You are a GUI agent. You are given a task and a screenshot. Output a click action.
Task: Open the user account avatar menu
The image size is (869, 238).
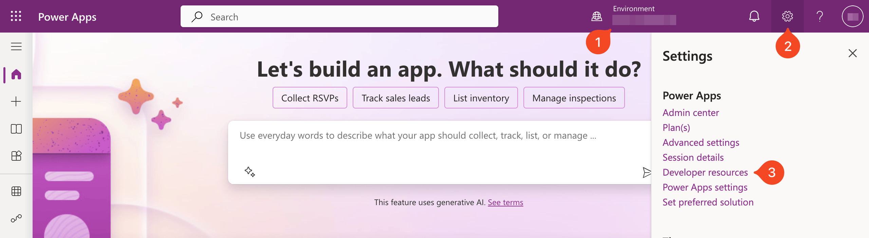point(852,16)
